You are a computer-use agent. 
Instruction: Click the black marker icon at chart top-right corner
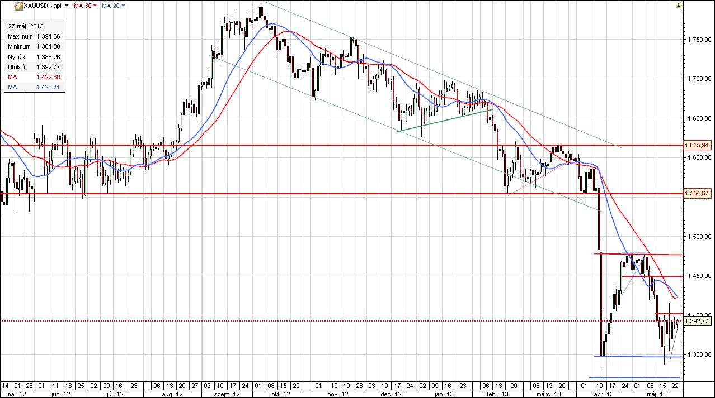(679, 4)
